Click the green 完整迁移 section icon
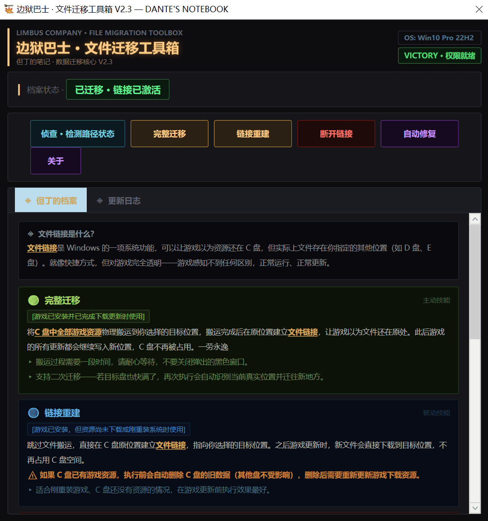Image resolution: width=488 pixels, height=521 pixels. pos(33,300)
